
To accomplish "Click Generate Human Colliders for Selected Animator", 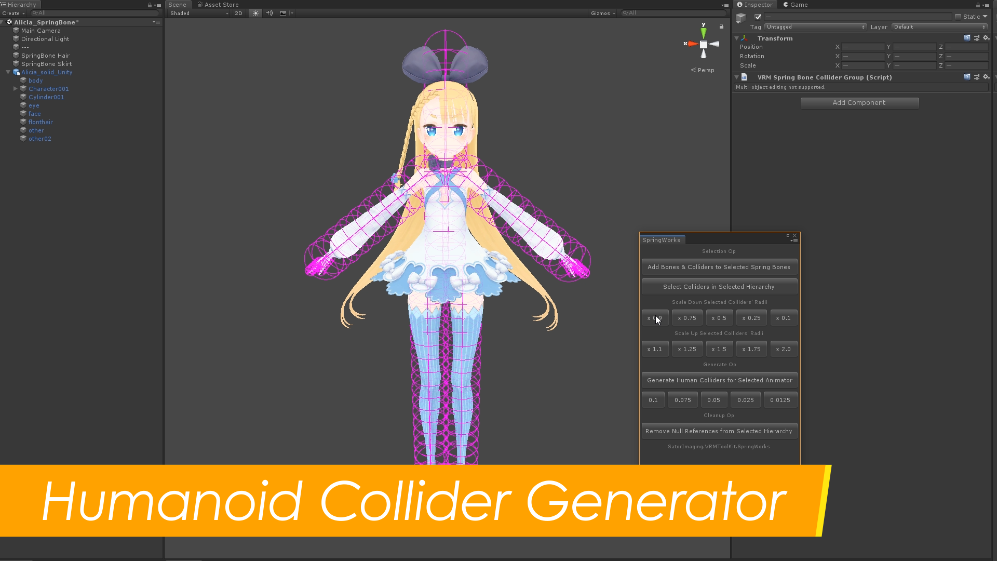I will point(719,380).
